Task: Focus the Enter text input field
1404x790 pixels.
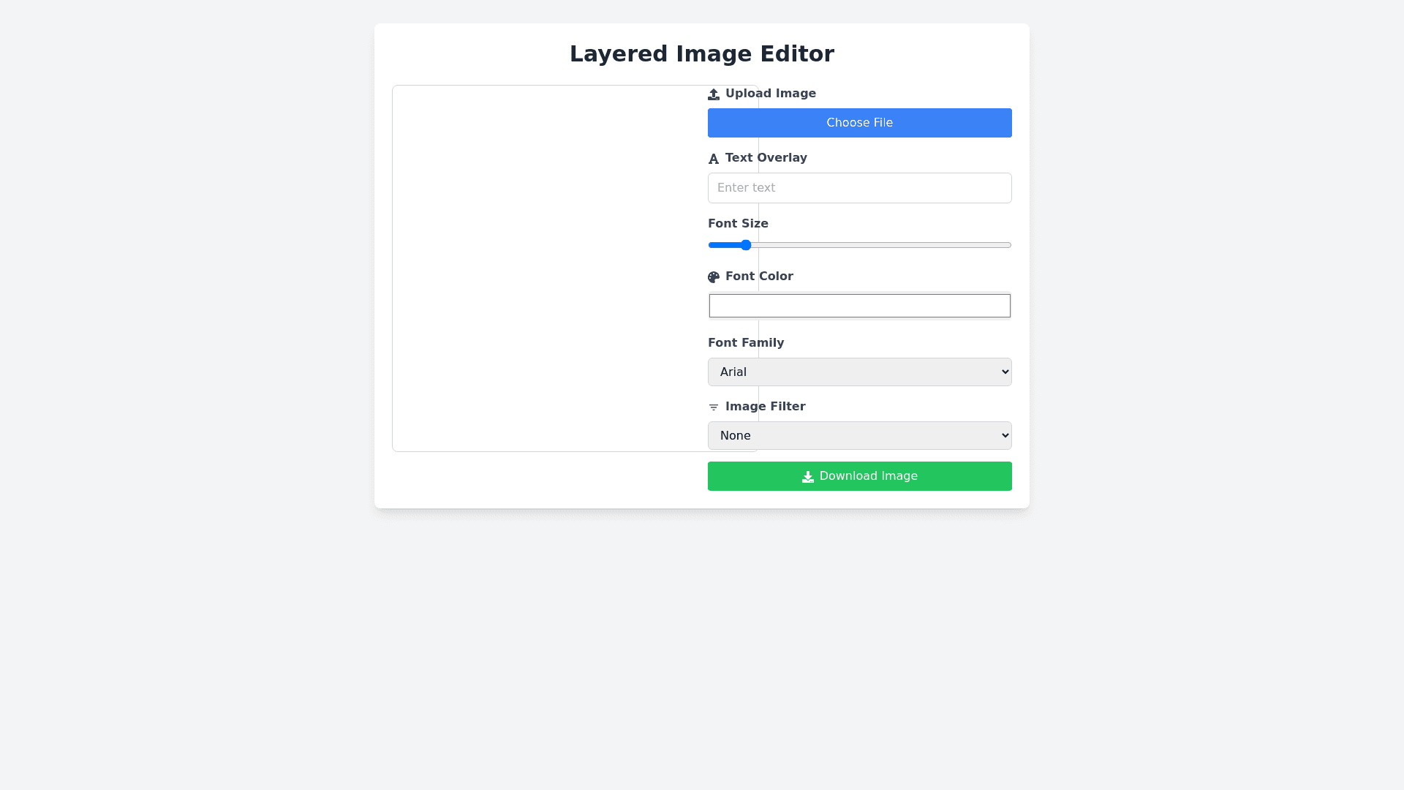Action: pos(859,188)
